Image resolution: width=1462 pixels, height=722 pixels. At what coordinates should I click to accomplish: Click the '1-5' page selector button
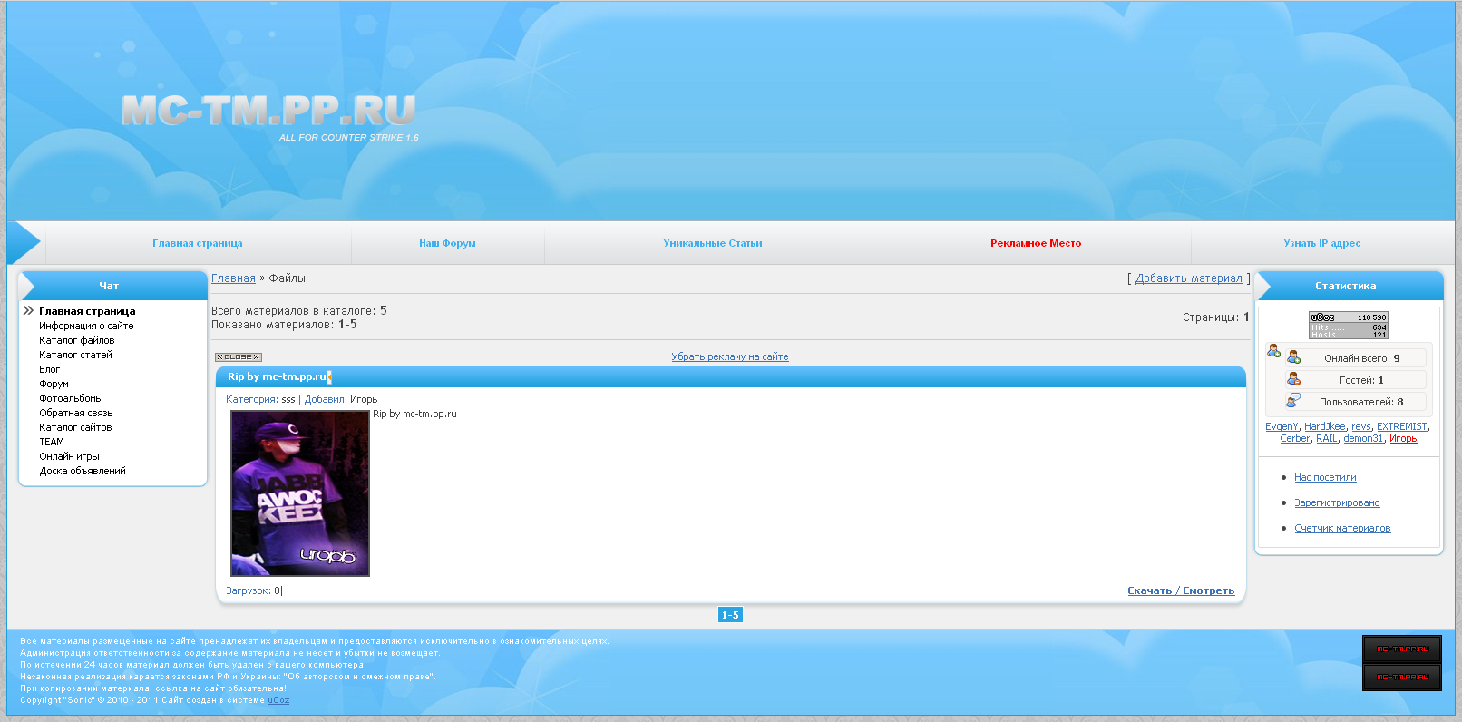pyautogui.click(x=730, y=615)
